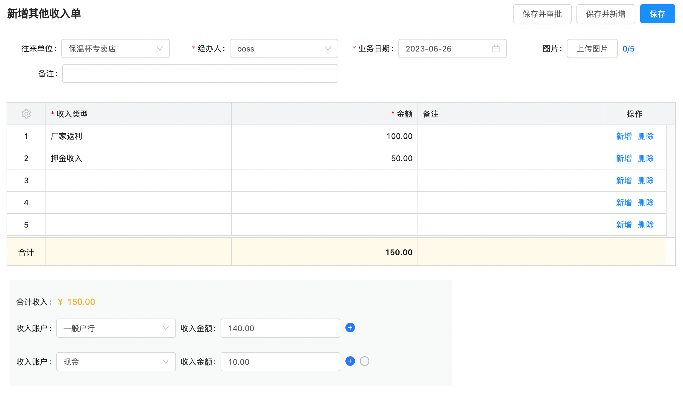
Task: Click 删除 link in row 5
Action: click(646, 225)
